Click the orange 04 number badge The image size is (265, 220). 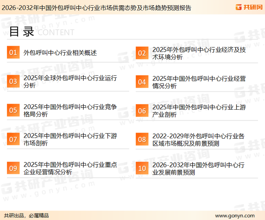[142, 82]
